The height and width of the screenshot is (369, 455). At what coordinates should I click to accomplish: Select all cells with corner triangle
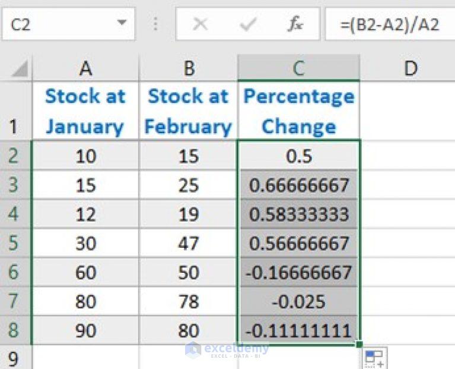coord(20,68)
